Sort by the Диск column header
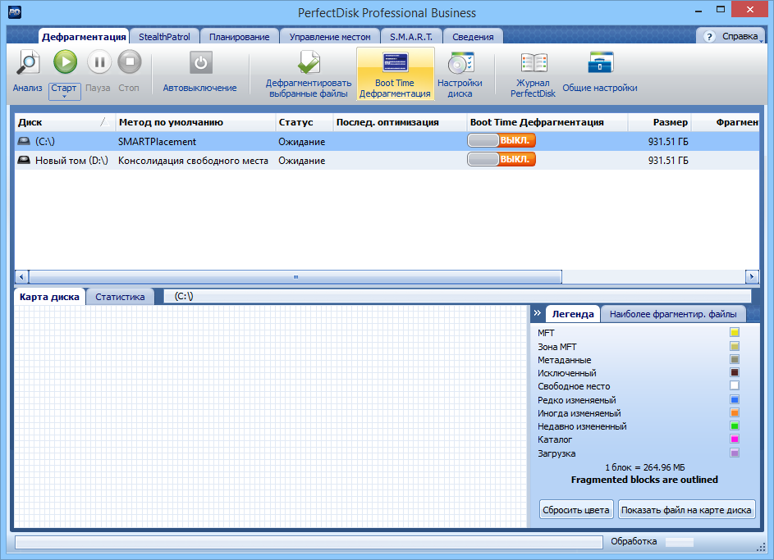The width and height of the screenshot is (774, 560). click(x=65, y=122)
